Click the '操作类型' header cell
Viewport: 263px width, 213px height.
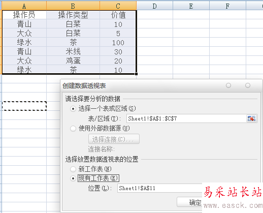(x=73, y=15)
